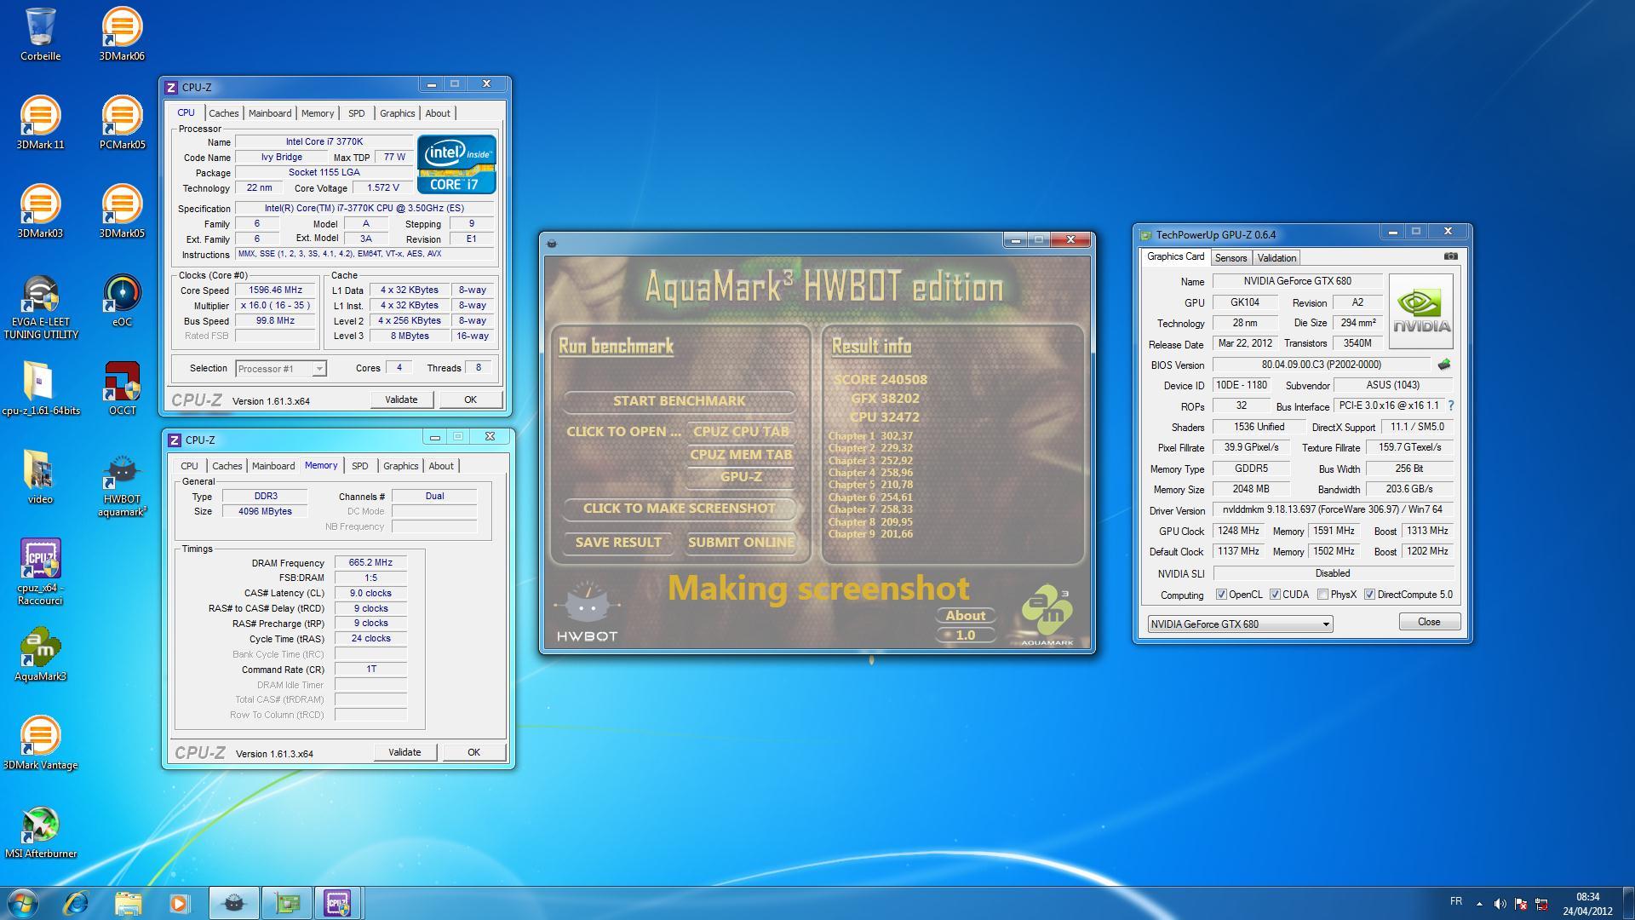Click the GPU-Z Name field value
Image resolution: width=1635 pixels, height=920 pixels.
tap(1297, 281)
